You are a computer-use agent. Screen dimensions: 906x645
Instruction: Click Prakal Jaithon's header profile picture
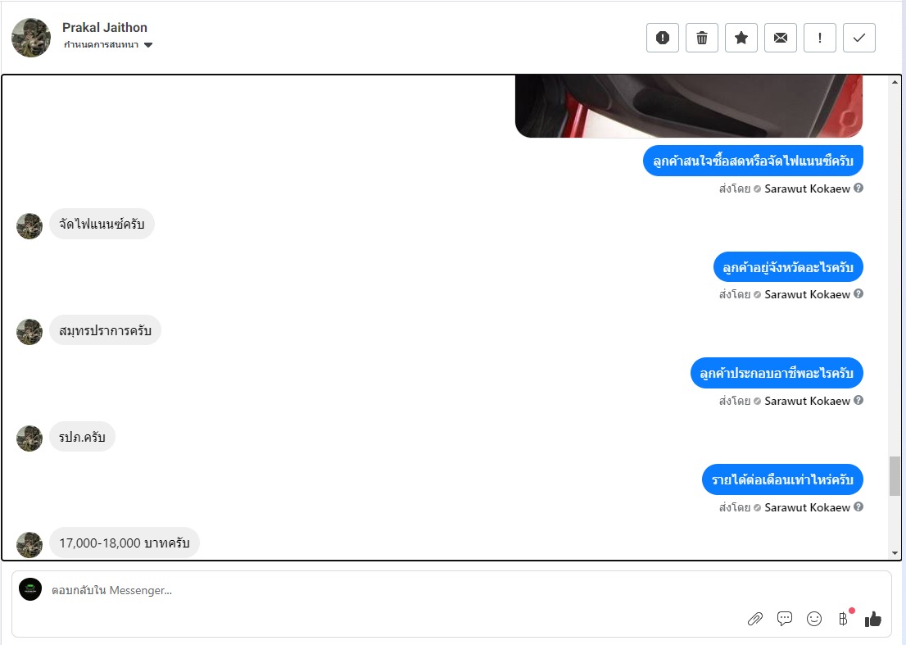(31, 38)
